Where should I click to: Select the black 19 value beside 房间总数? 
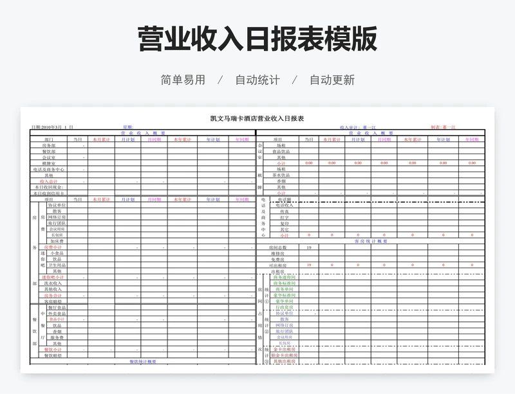(x=309, y=247)
